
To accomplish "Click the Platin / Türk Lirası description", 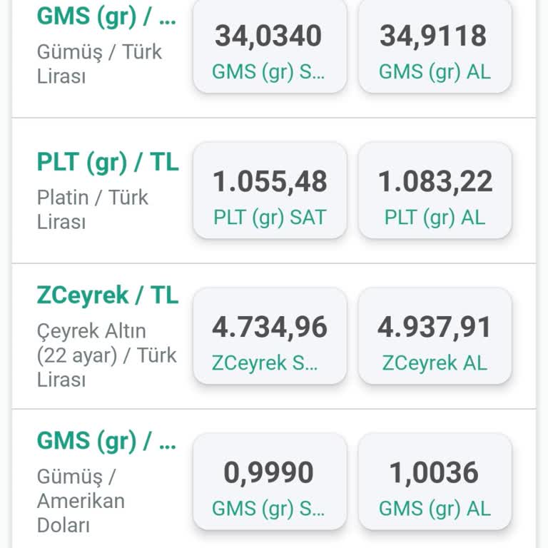I will pyautogui.click(x=93, y=209).
